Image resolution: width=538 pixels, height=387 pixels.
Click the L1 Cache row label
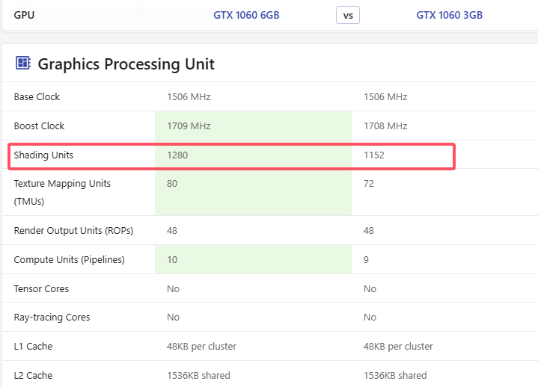click(33, 347)
